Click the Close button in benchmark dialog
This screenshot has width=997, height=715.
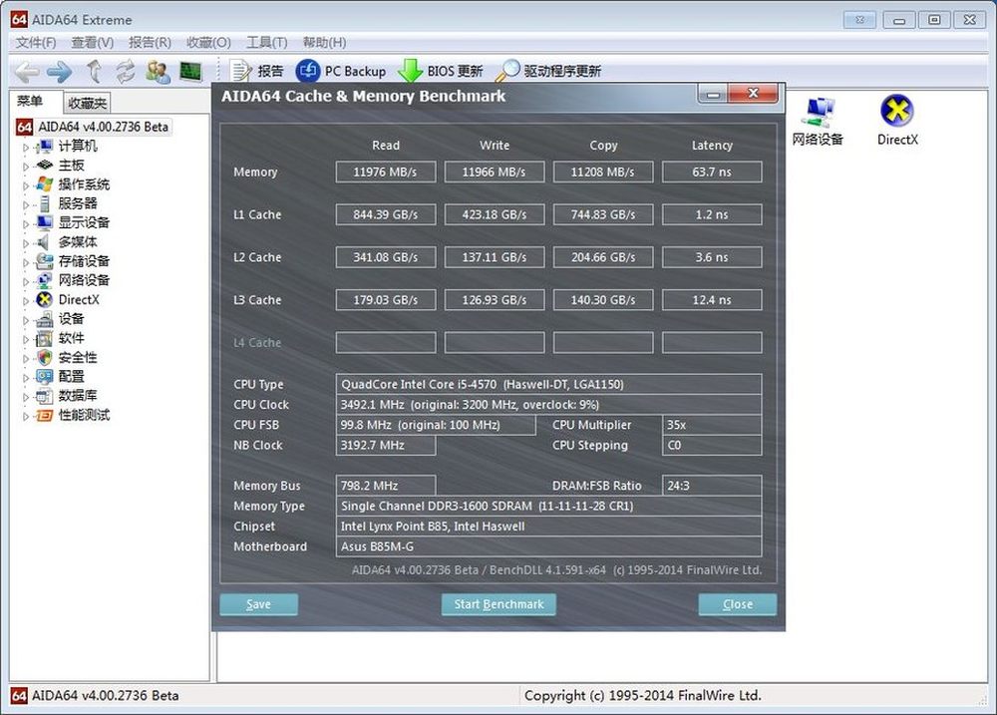coord(738,604)
